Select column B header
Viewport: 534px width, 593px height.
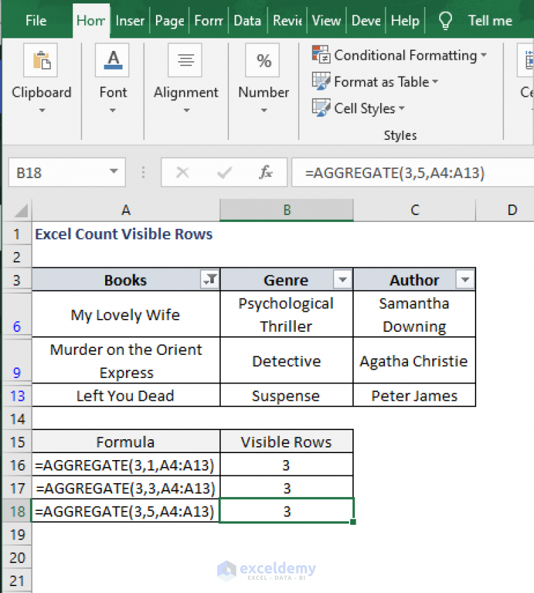pyautogui.click(x=287, y=210)
